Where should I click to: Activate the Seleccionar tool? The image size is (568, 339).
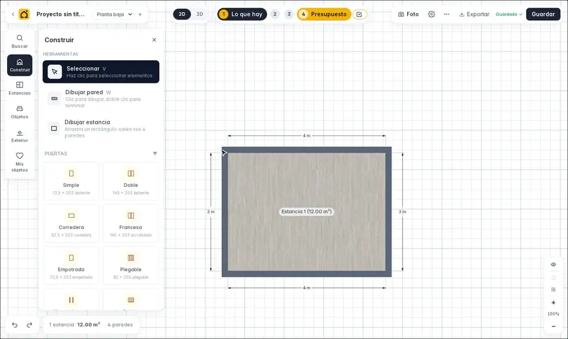(x=101, y=72)
